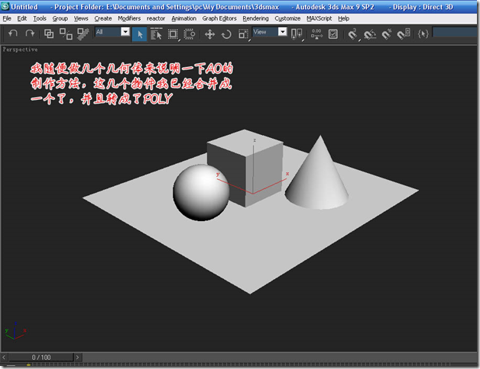Image resolution: width=480 pixels, height=369 pixels.
Task: Expand the All selection filter dropdown
Action: (x=125, y=31)
